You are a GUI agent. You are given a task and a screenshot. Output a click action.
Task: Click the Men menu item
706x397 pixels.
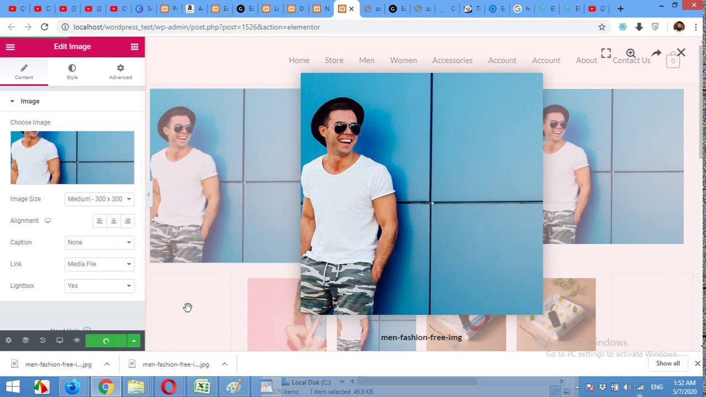367,61
